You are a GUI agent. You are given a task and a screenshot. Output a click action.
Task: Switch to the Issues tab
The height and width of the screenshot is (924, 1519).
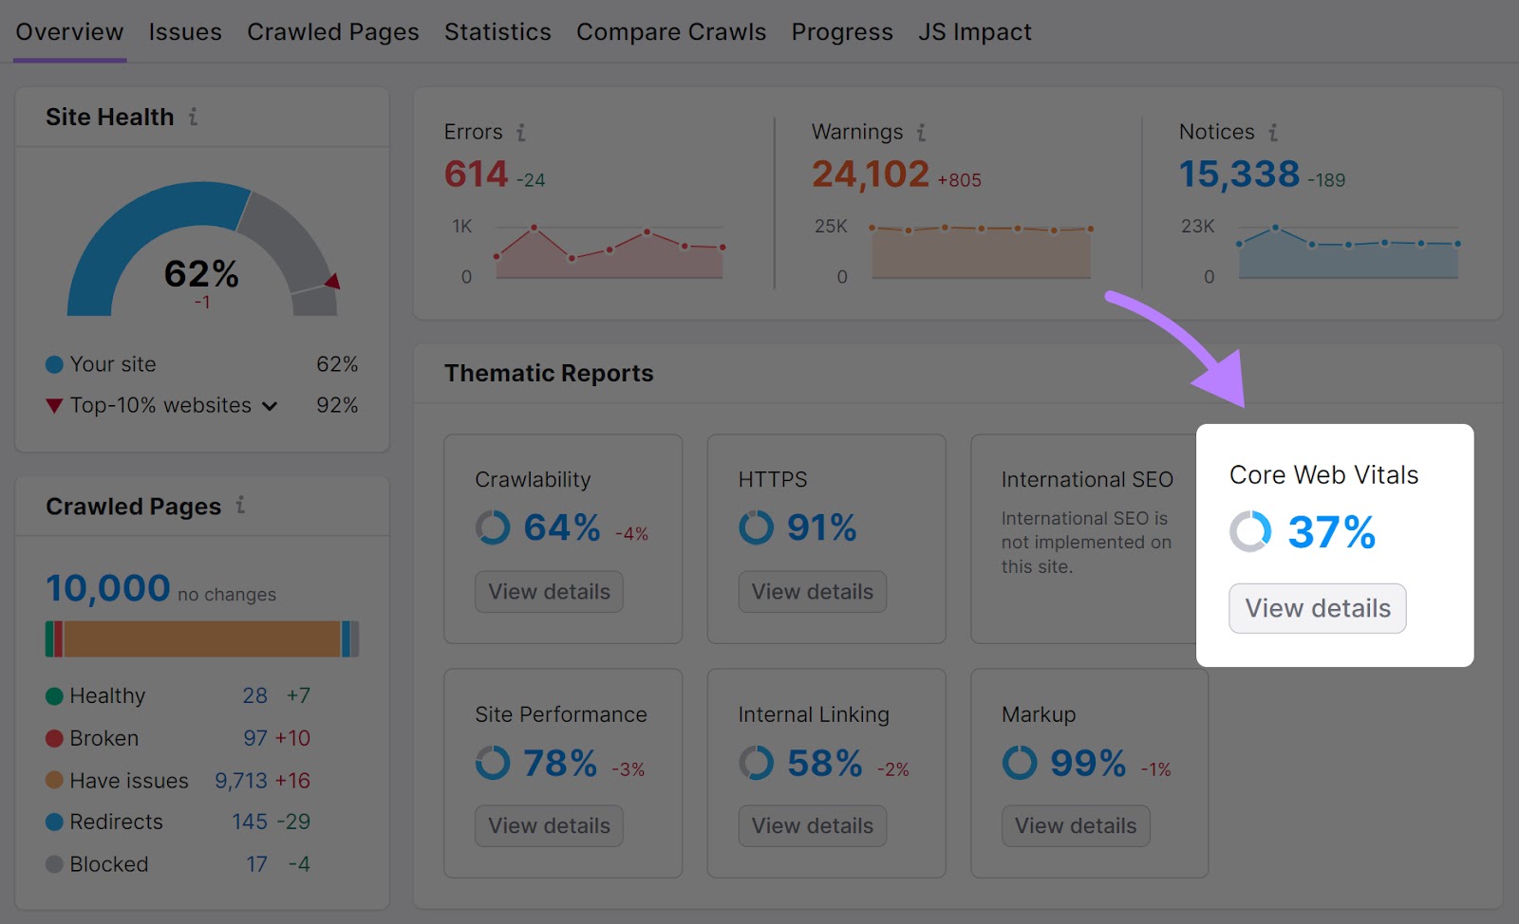click(184, 31)
